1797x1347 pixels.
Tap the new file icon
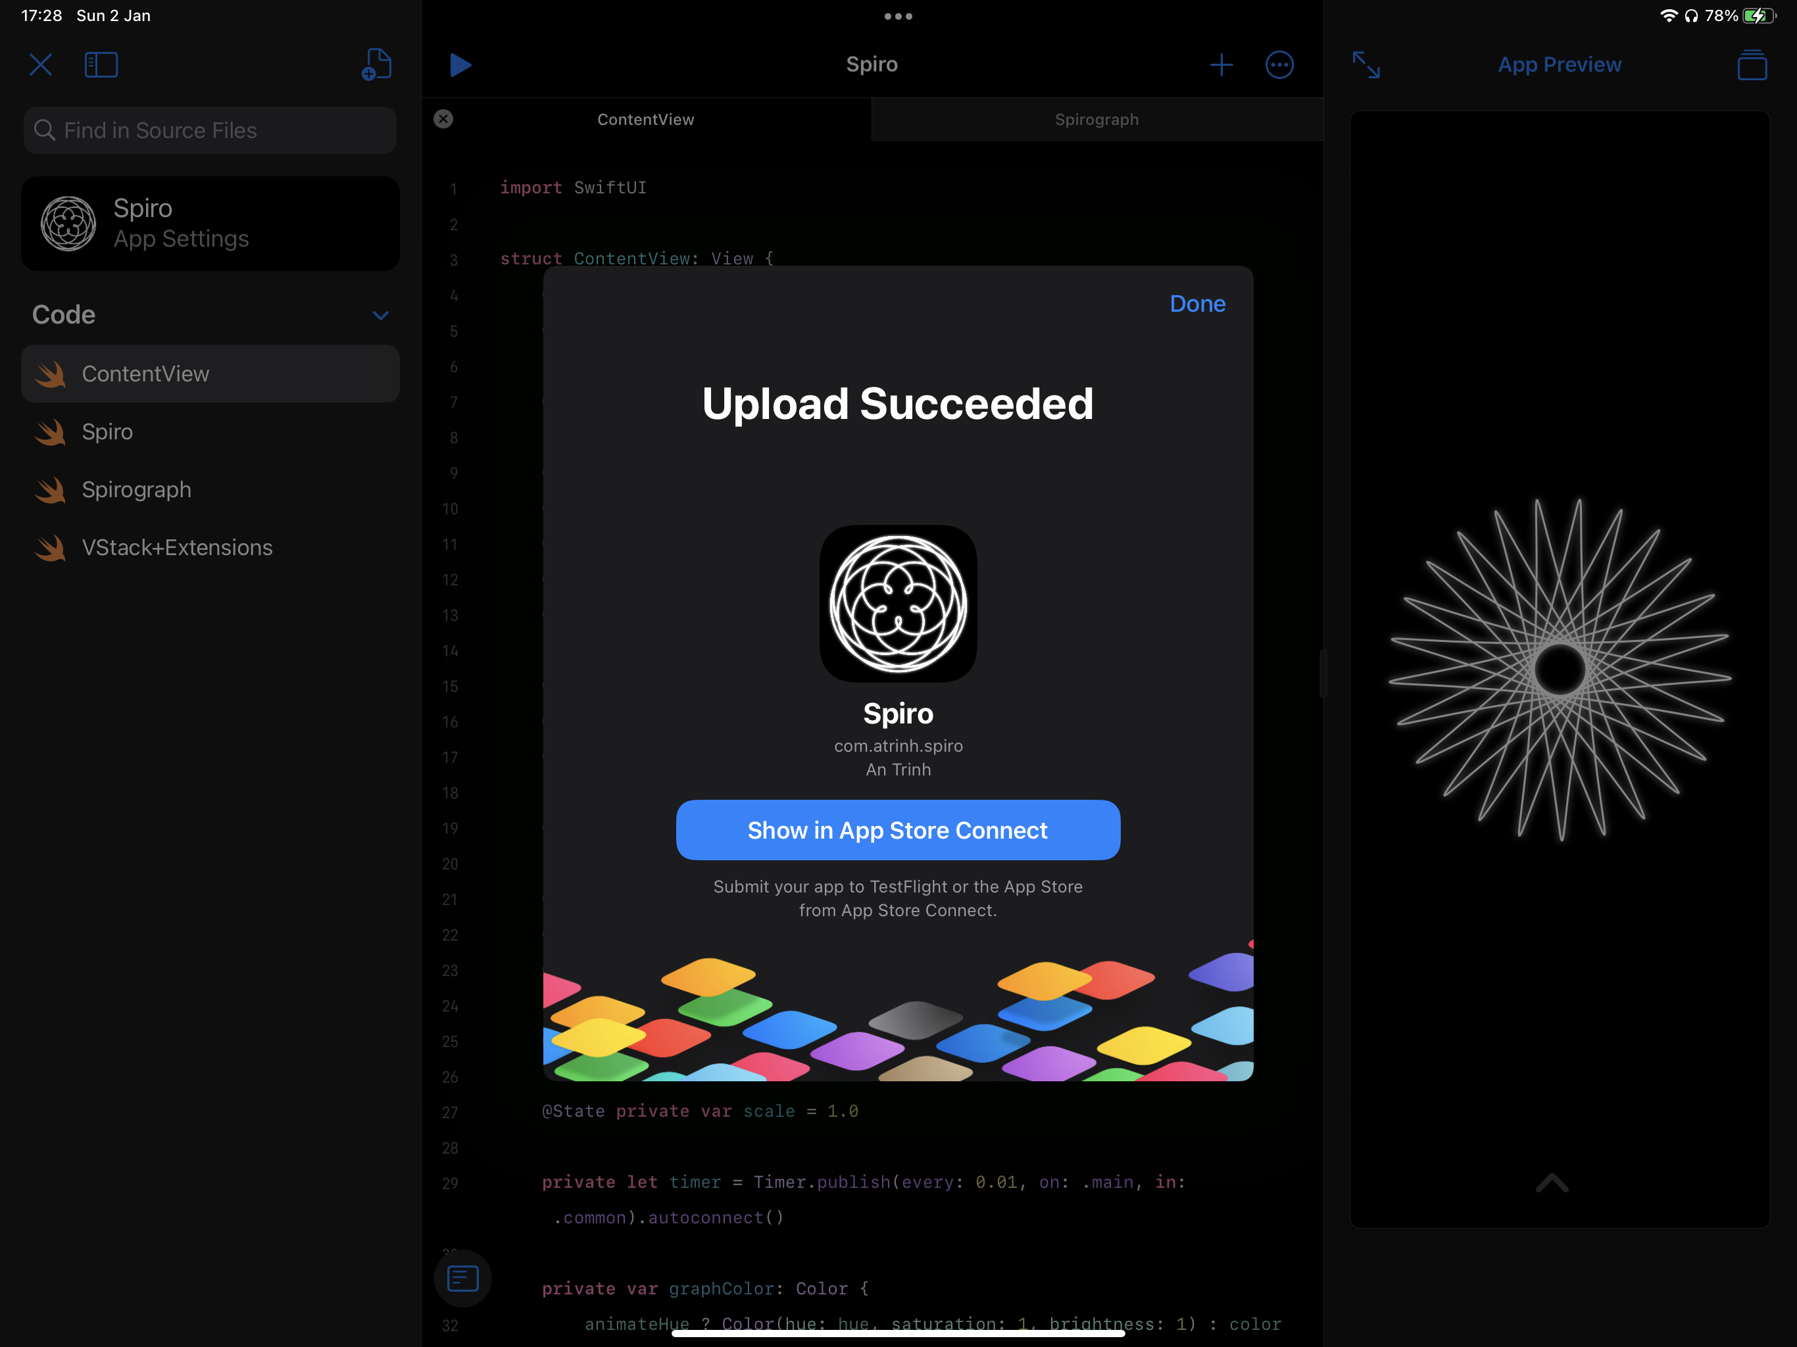click(x=376, y=65)
